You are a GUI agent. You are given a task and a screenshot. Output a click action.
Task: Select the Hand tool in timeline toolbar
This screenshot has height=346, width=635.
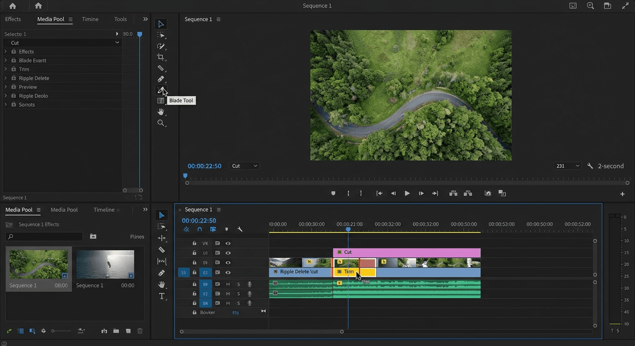point(161,284)
